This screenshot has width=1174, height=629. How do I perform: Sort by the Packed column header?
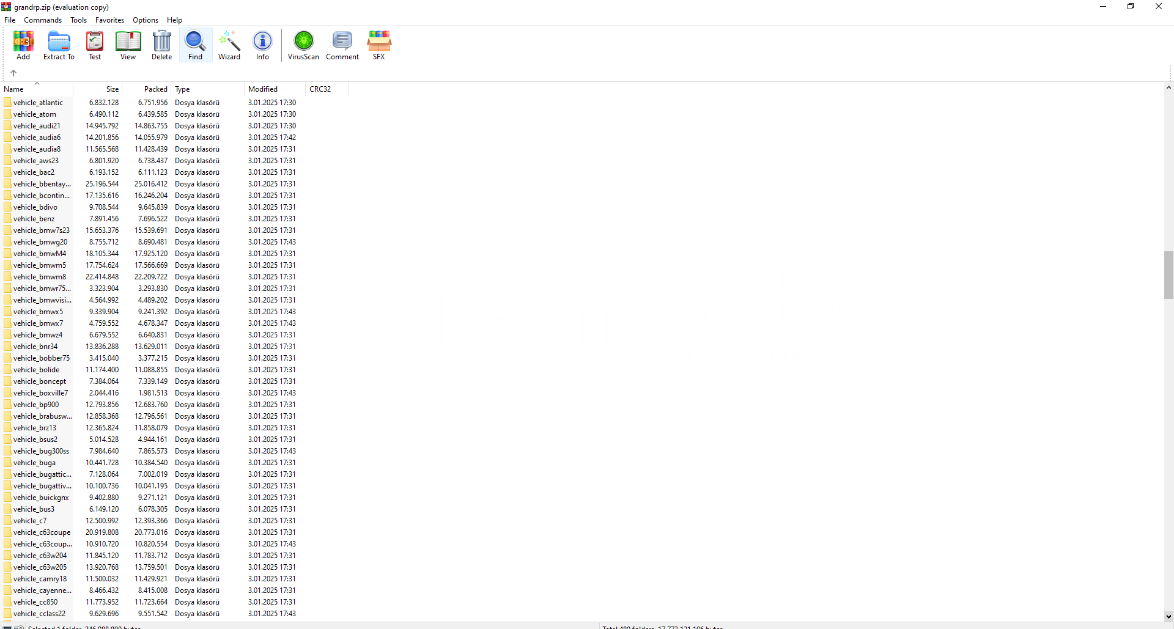pyautogui.click(x=147, y=89)
